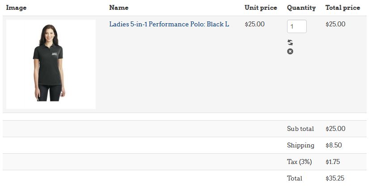Click the $1.75 tax amount
Image resolution: width=372 pixels, height=189 pixels.
tap(333, 162)
